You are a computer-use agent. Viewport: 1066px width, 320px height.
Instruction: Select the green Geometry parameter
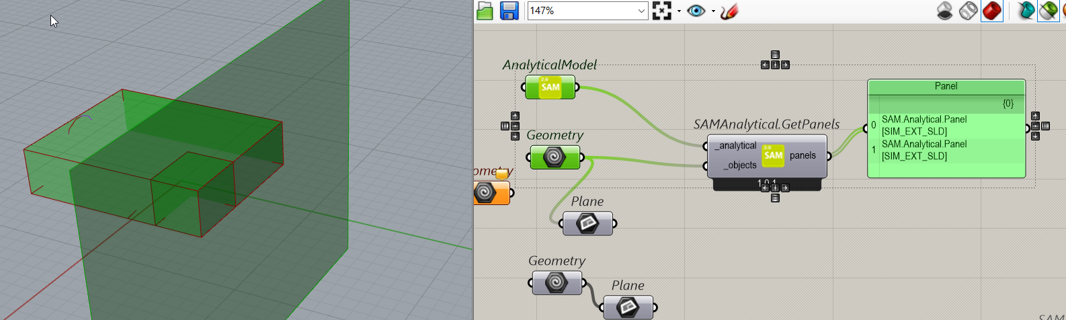[x=555, y=157]
